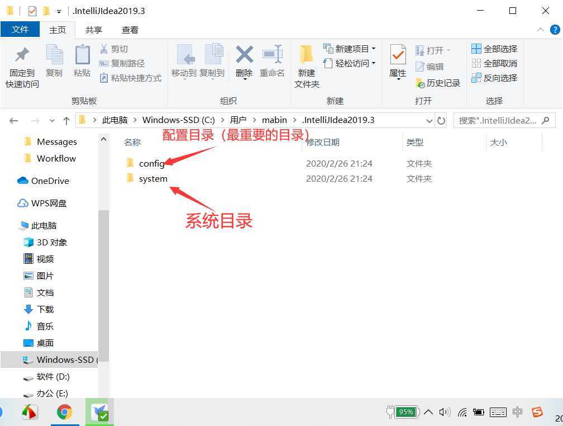Click Paste shortcut command
The width and height of the screenshot is (563, 426).
(x=130, y=78)
